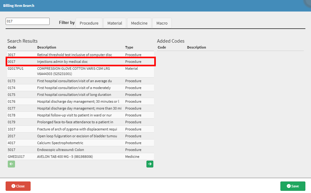Select code 0017 Injections admin row
Image resolution: width=311 pixels, height=193 pixels.
pos(81,62)
